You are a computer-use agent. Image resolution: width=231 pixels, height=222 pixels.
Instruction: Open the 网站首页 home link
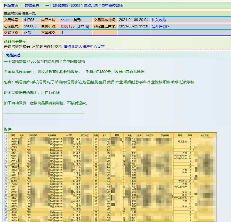pyautogui.click(x=11, y=5)
